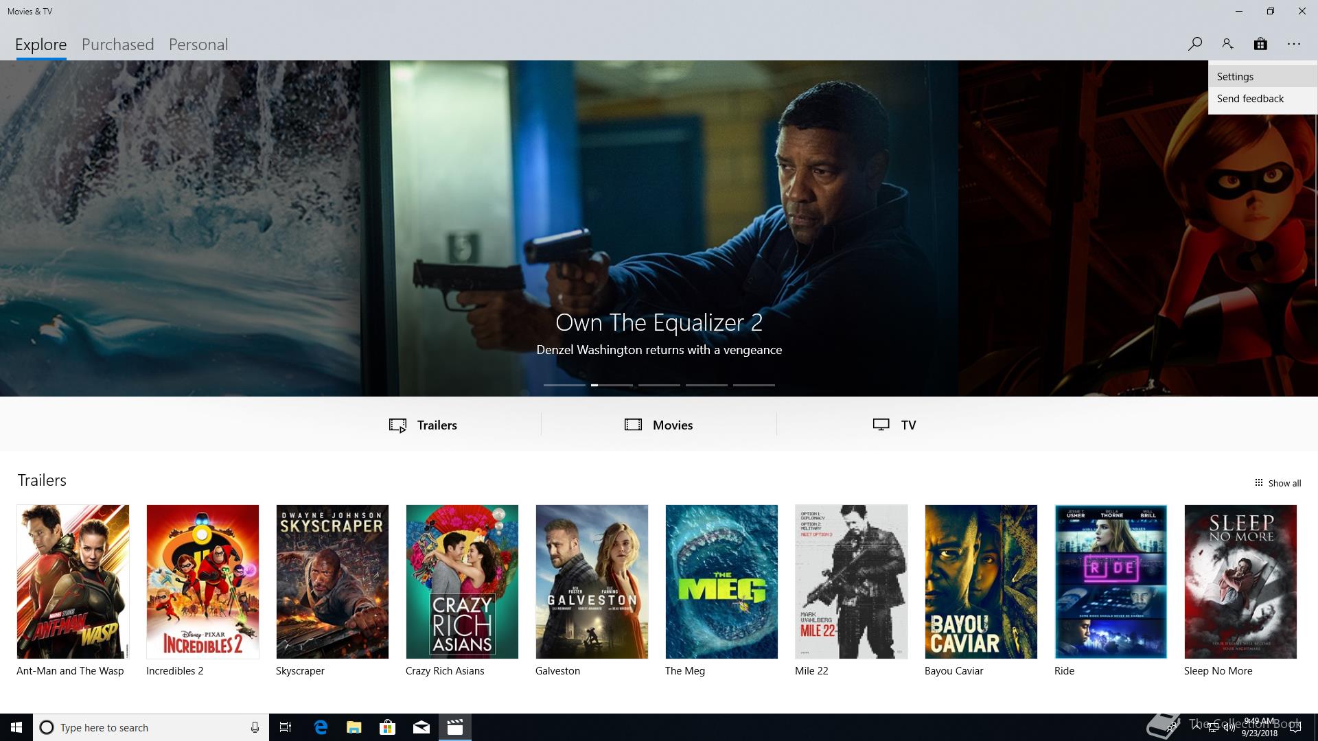Open Ride trailer poster
This screenshot has height=741, width=1318.
pos(1111,582)
